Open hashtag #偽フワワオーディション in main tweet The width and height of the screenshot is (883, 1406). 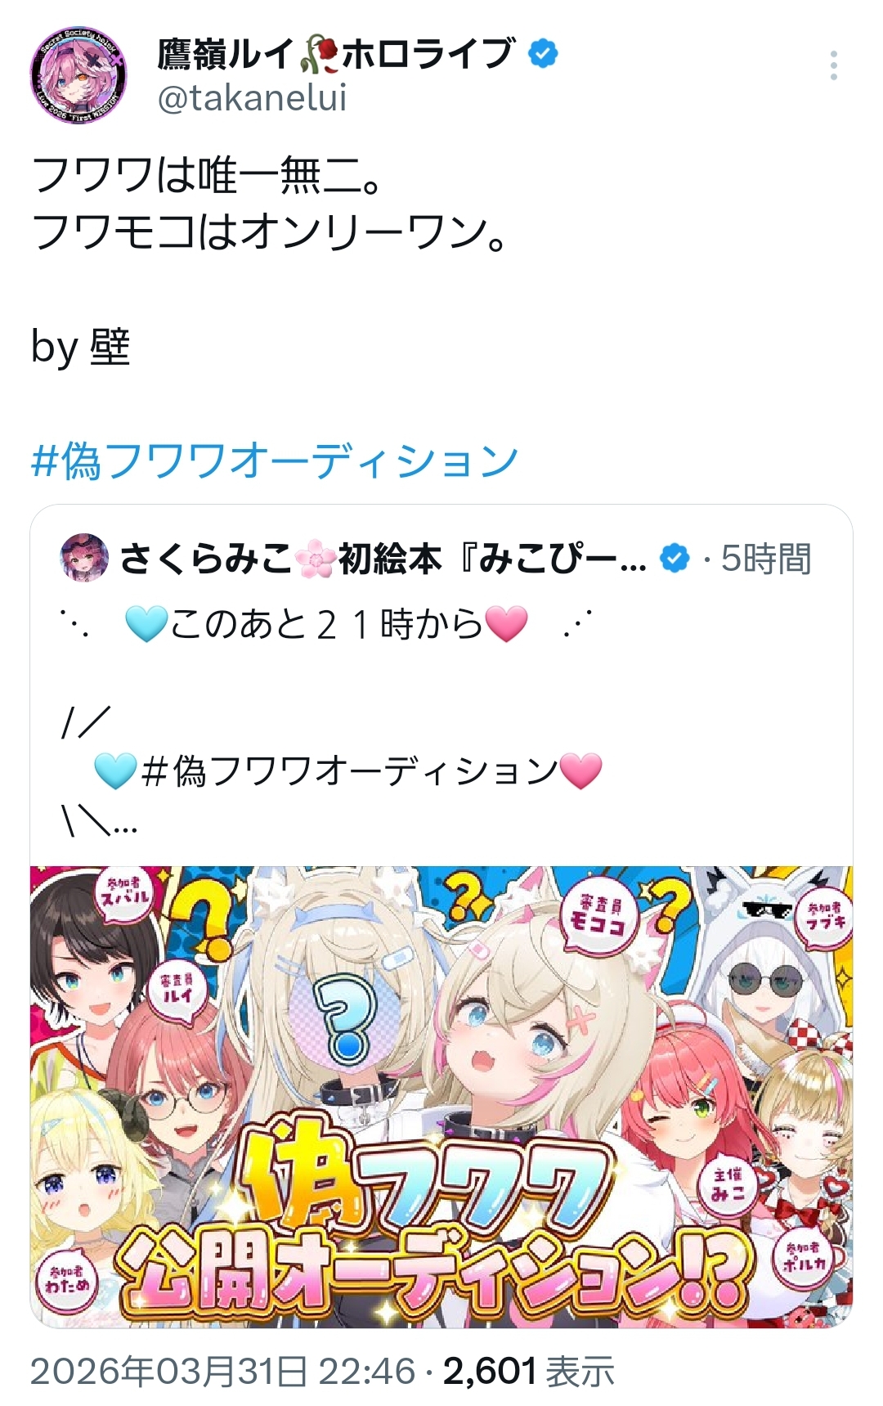(275, 460)
